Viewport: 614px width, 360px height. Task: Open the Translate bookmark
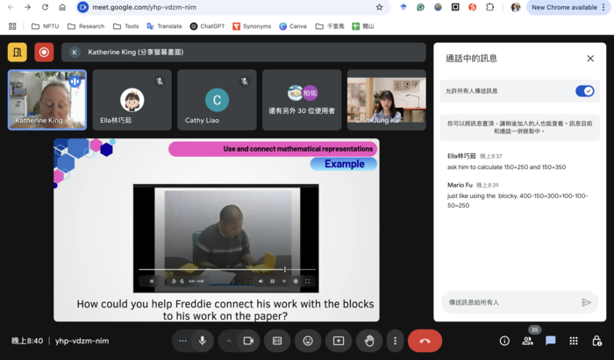(165, 26)
